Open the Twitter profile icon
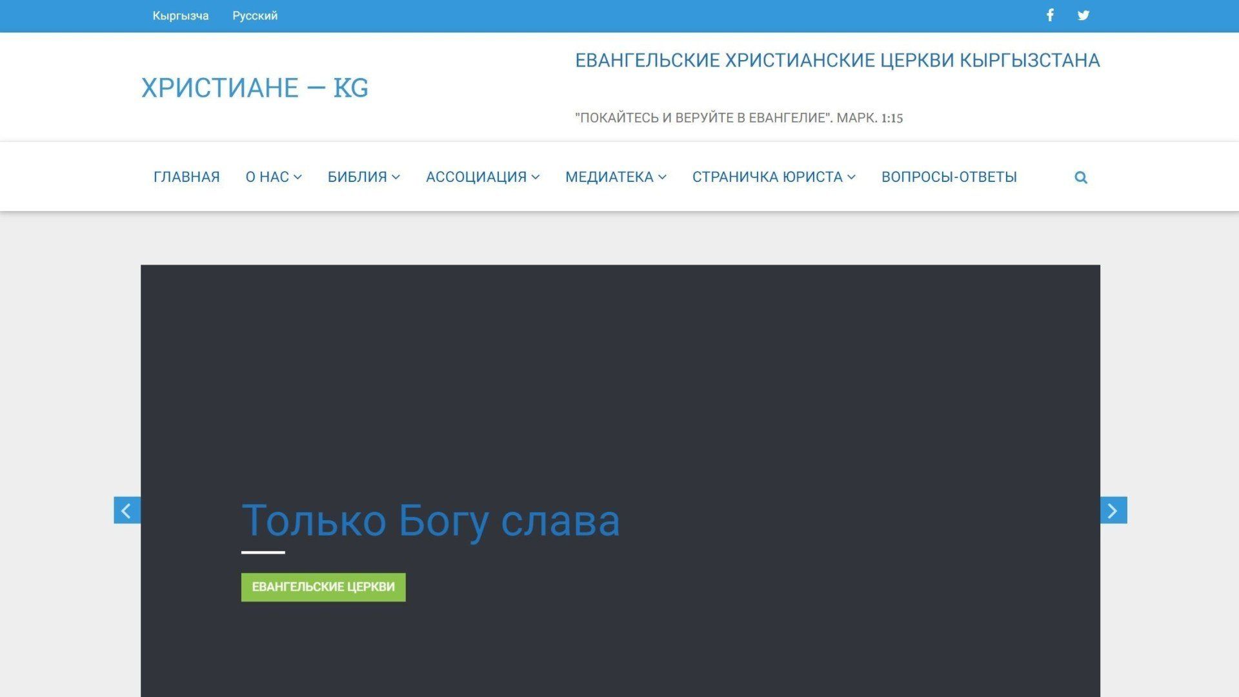This screenshot has height=697, width=1239. 1083,15
